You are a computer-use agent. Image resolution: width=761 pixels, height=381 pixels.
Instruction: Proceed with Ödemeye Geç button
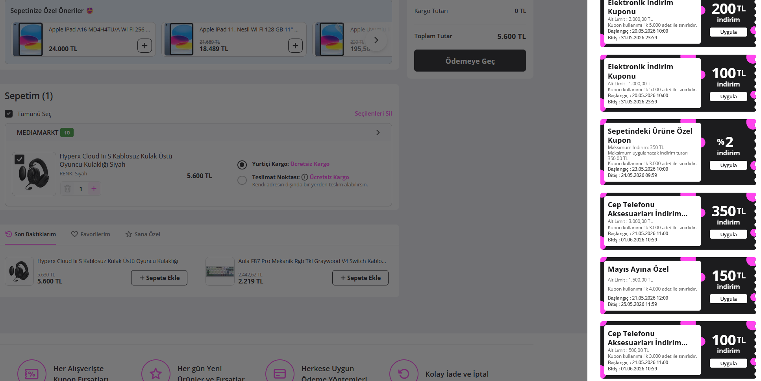click(x=470, y=61)
